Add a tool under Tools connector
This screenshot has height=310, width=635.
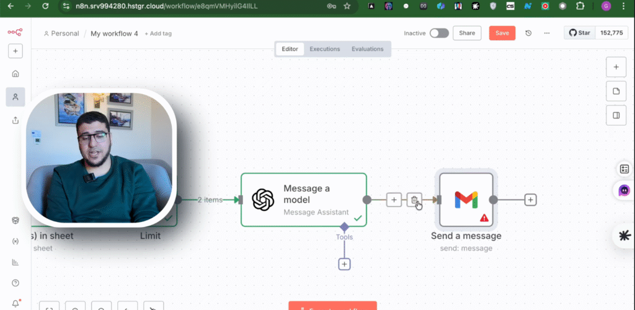click(345, 264)
